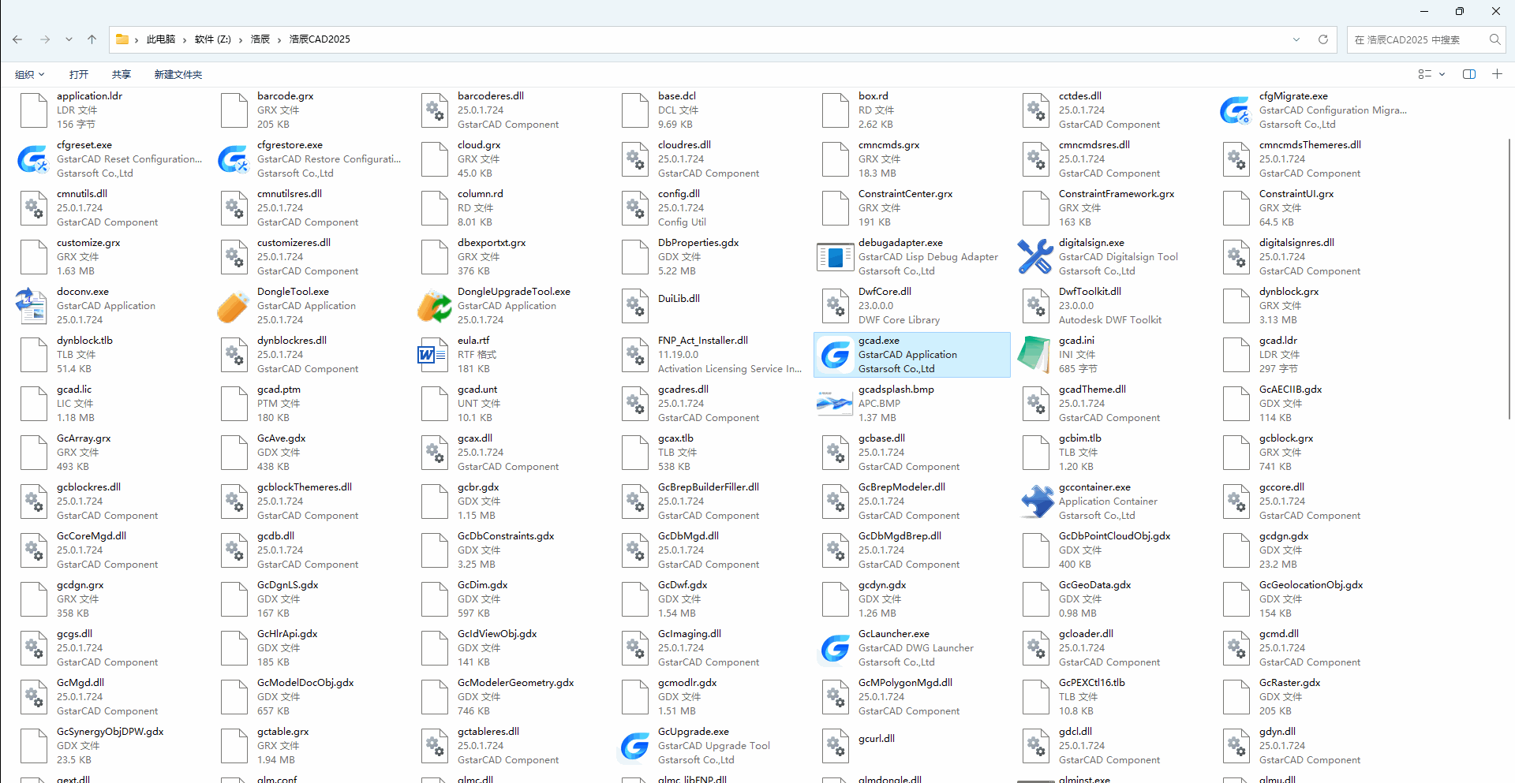Click the FNP_Act_Installer.dll icon
Image resolution: width=1515 pixels, height=783 pixels.
[x=634, y=355]
